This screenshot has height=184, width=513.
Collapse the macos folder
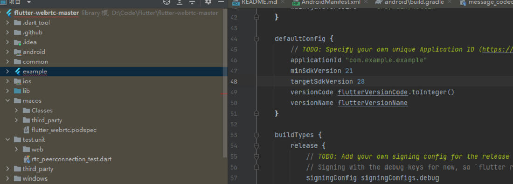(x=7, y=101)
